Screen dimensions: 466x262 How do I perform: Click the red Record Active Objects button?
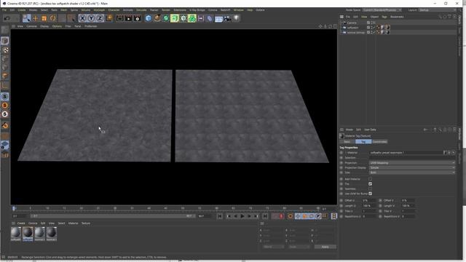[281, 216]
